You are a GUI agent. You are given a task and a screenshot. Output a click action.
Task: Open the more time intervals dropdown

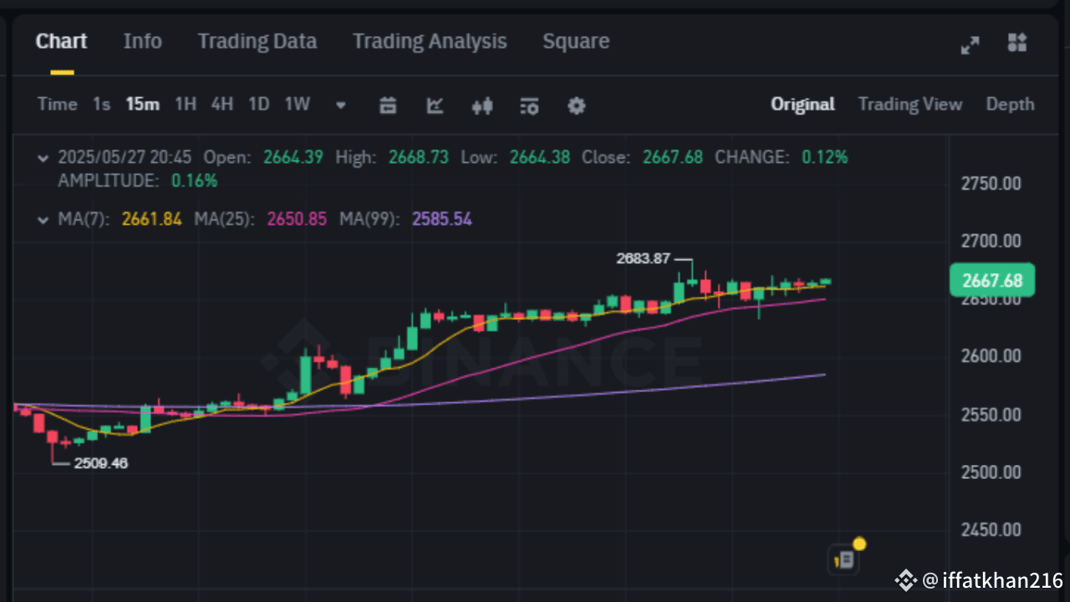pos(341,105)
